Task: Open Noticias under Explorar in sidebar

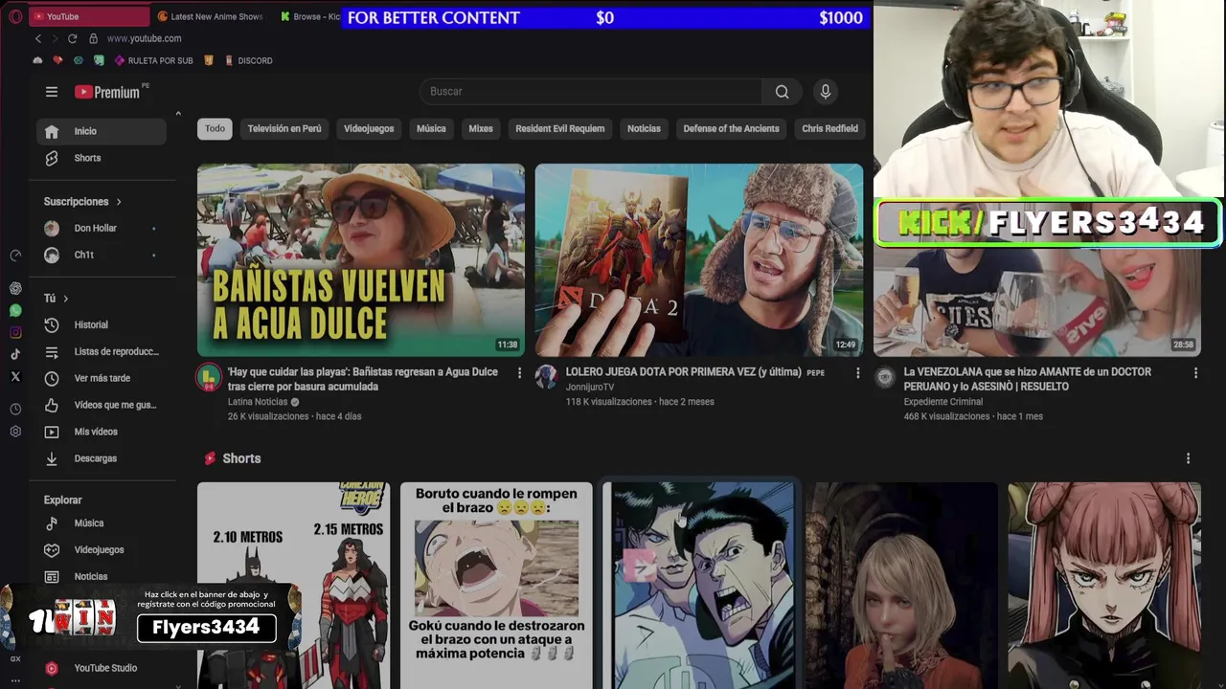Action: [x=102, y=577]
